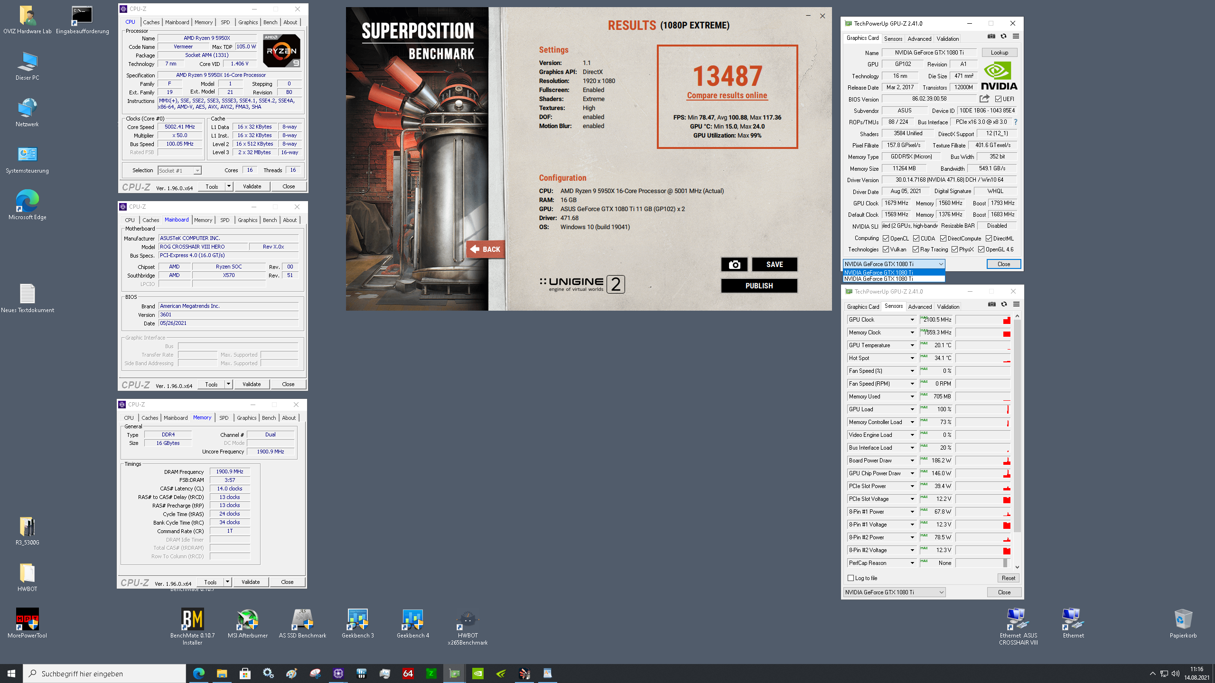
Task: Open the Board Power Draw sensor dropdown
Action: (x=912, y=461)
